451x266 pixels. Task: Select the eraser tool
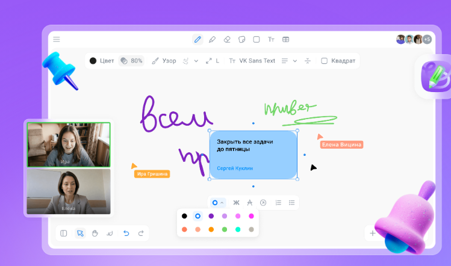pyautogui.click(x=227, y=39)
